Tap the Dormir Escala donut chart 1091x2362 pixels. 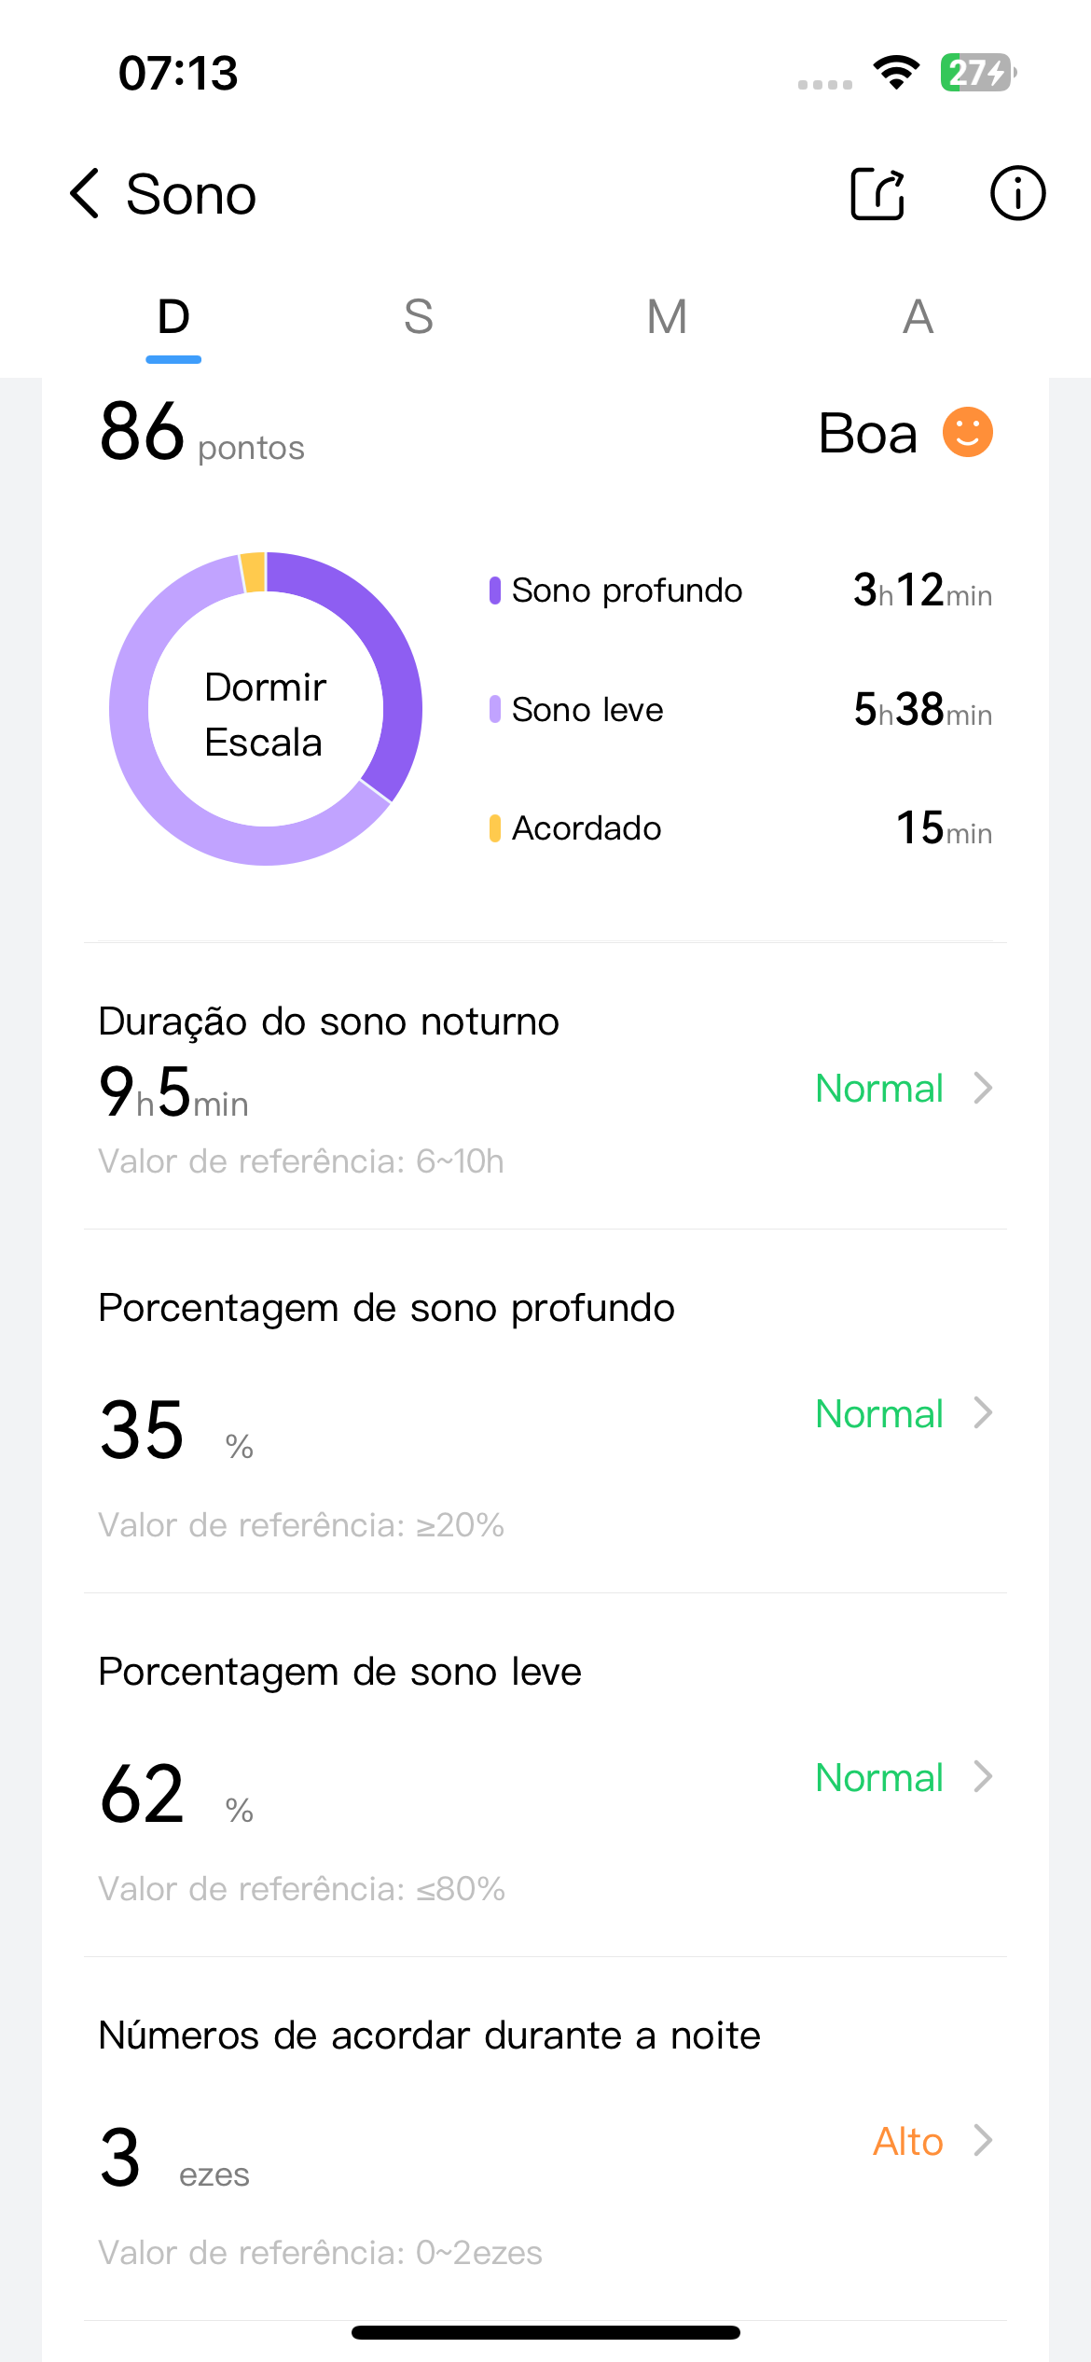tap(266, 709)
